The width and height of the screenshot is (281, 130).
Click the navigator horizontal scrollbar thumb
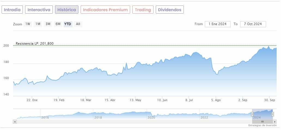coord(262,122)
